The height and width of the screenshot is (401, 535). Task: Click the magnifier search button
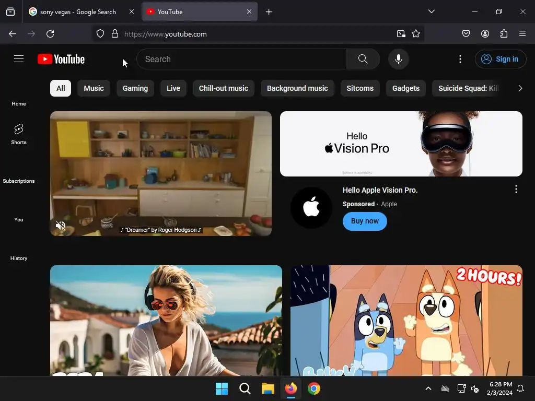coord(363,59)
